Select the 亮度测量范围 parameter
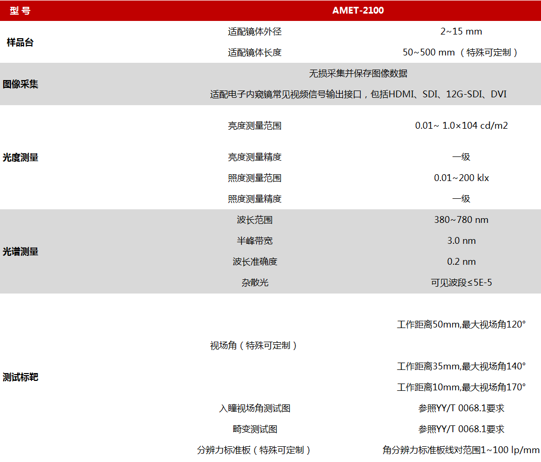541x462 pixels. (x=255, y=126)
